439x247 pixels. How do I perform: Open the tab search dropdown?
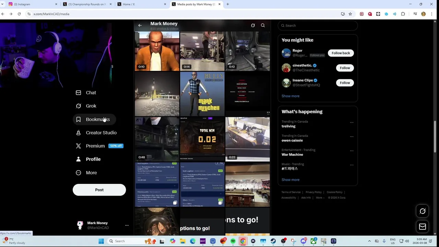(x=3, y=4)
